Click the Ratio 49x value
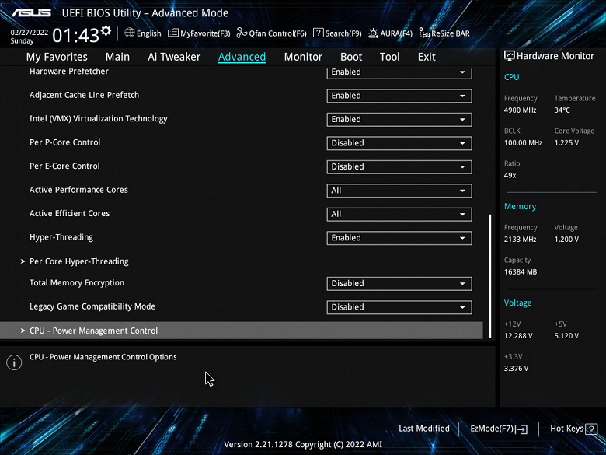606x455 pixels. tap(510, 175)
